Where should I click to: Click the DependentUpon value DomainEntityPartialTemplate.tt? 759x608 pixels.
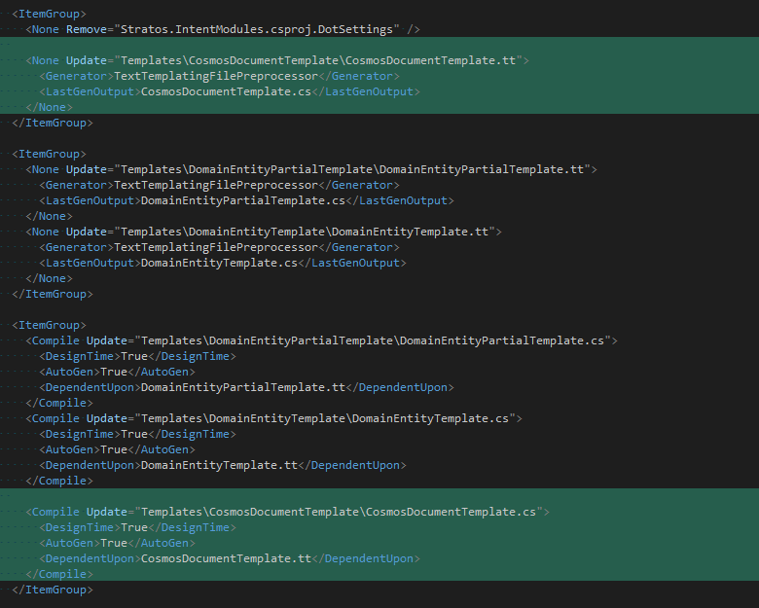[243, 387]
